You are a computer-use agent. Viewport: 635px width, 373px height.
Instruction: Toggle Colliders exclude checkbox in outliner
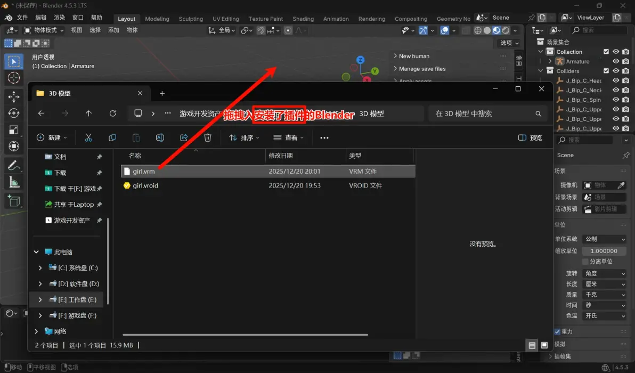coord(606,70)
